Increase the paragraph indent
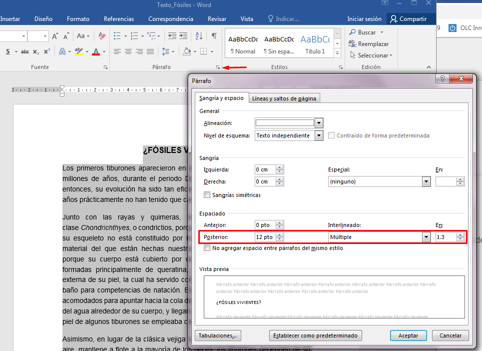This screenshot has width=482, height=351. (184, 36)
